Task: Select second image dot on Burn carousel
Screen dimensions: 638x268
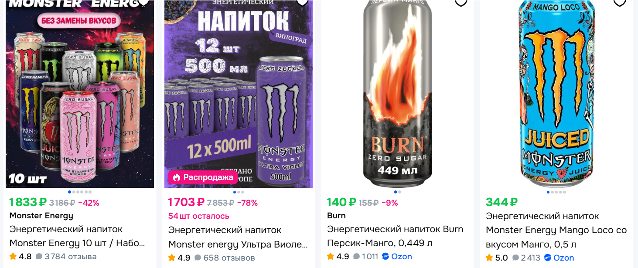Action: [399, 192]
